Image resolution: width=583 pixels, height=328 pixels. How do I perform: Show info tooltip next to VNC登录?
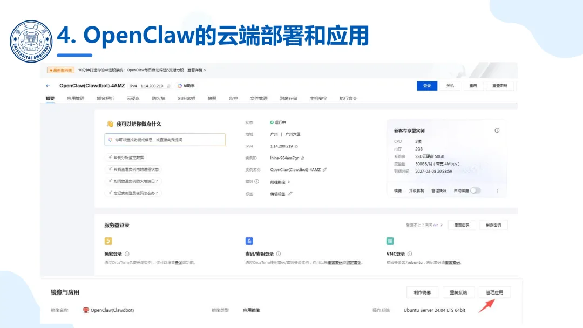click(x=410, y=254)
